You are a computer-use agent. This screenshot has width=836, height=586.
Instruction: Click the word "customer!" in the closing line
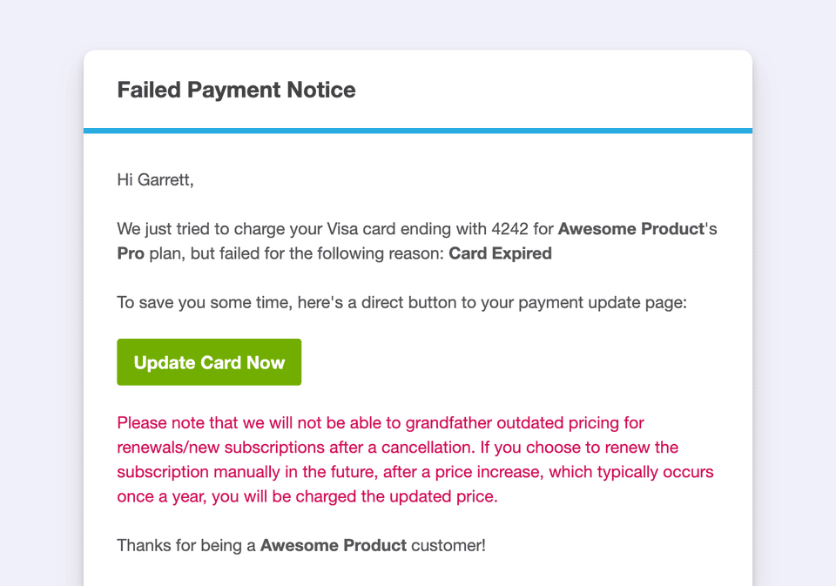[x=448, y=547]
